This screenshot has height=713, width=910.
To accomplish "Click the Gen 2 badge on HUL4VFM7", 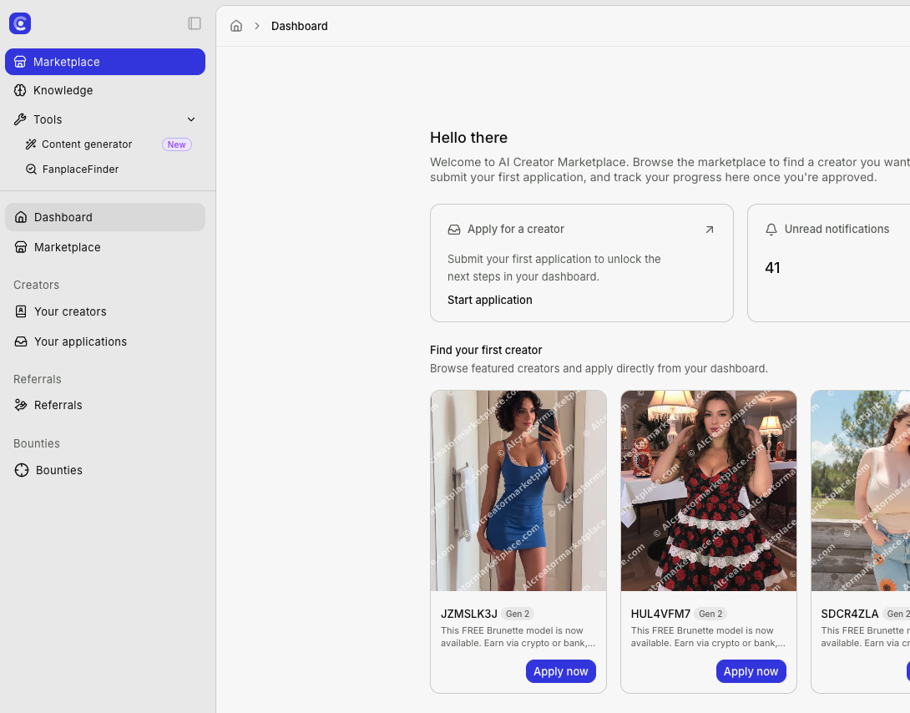I will [710, 614].
